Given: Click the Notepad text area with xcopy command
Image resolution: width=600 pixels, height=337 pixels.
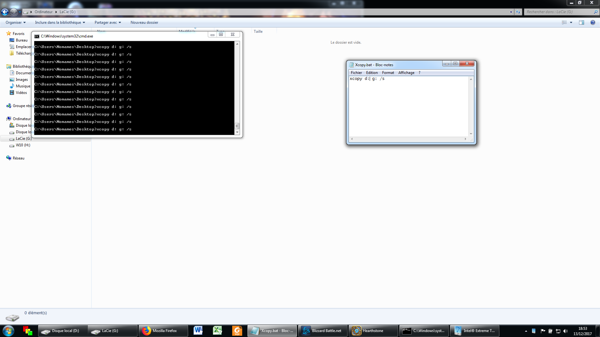Looking at the screenshot, I should [x=409, y=106].
